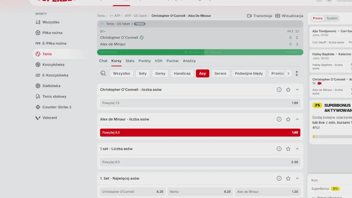
Task: Pick Alex de Minaur at odds 1.20
Action: [x=268, y=192]
